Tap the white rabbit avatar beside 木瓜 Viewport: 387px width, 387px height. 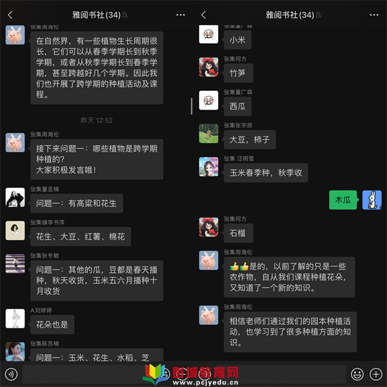[x=372, y=200]
